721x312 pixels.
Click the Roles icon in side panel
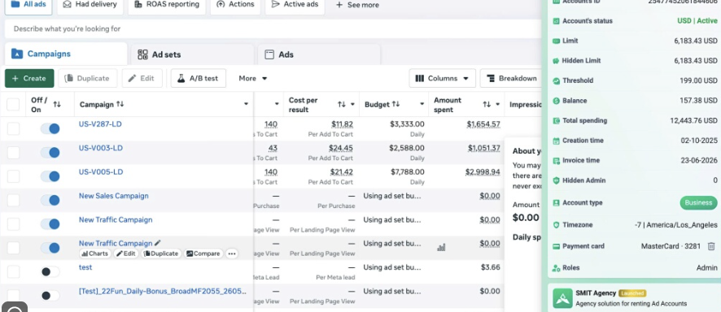pyautogui.click(x=556, y=268)
